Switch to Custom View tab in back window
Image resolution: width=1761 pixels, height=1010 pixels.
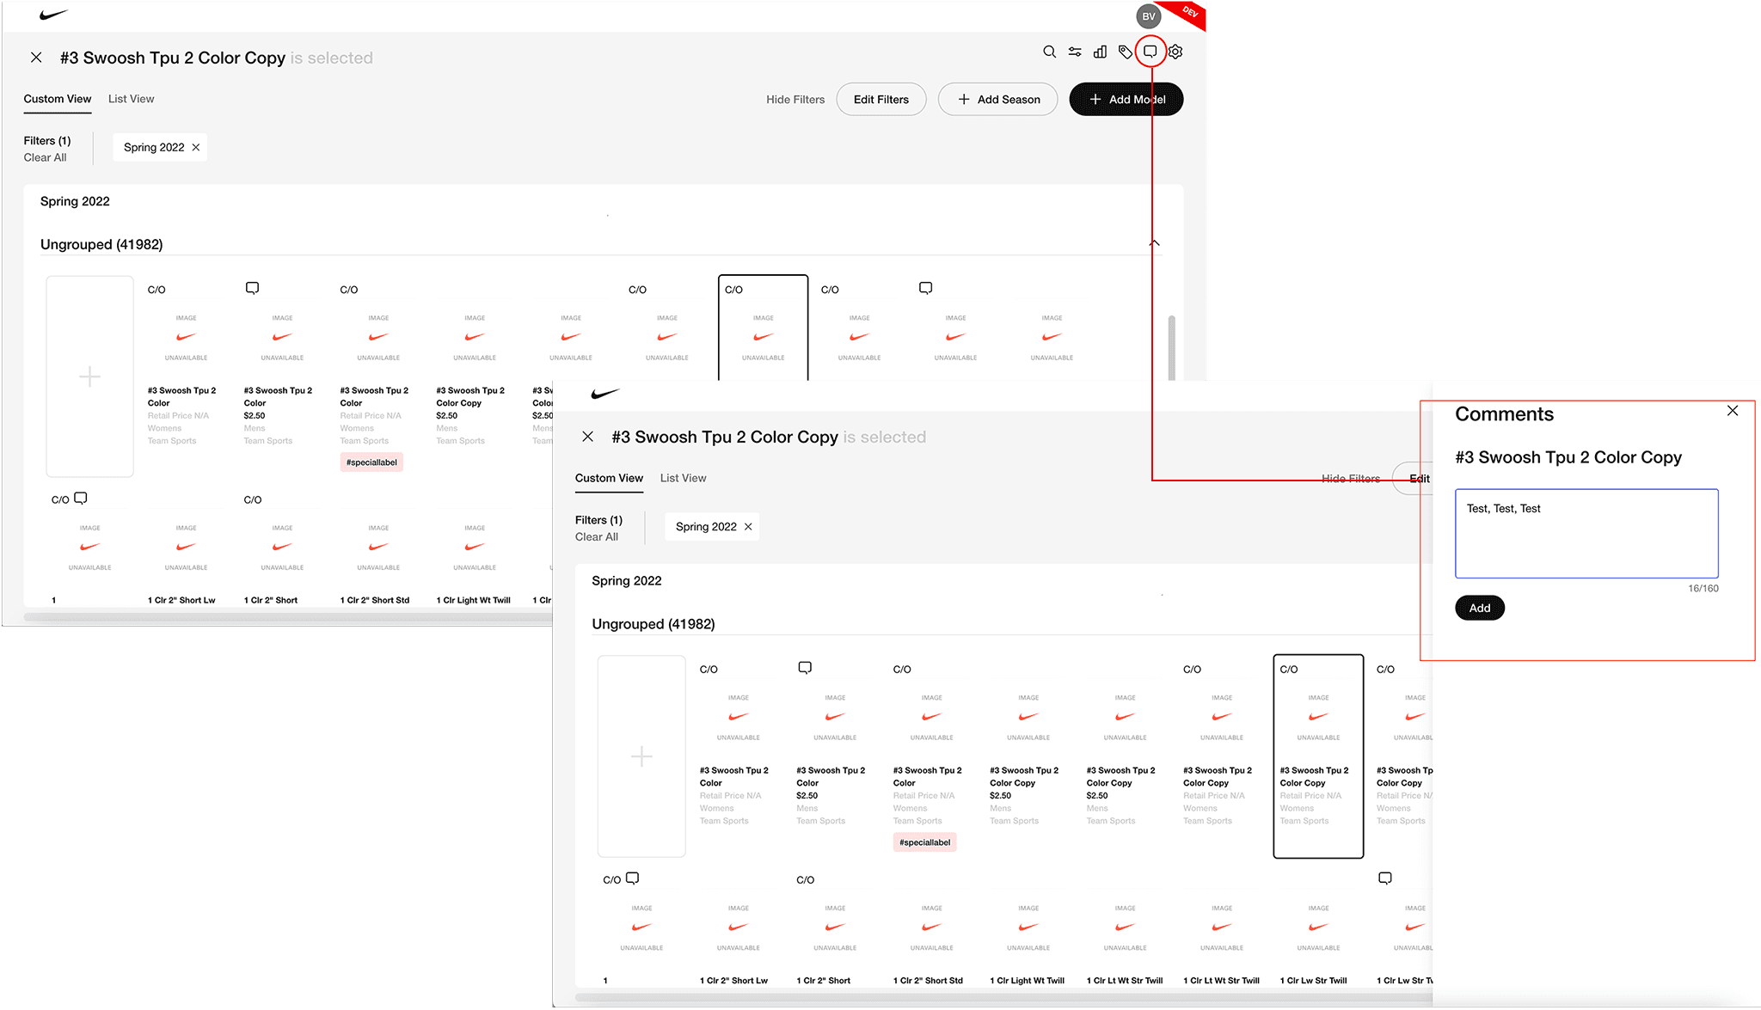[x=57, y=99]
